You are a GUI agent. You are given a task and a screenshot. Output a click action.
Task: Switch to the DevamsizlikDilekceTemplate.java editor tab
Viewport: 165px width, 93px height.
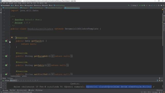coord(54,8)
